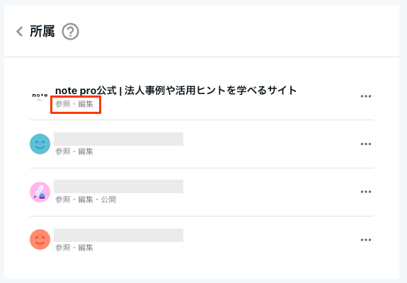
Task: Select the blue smiley face avatar
Action: [40, 144]
